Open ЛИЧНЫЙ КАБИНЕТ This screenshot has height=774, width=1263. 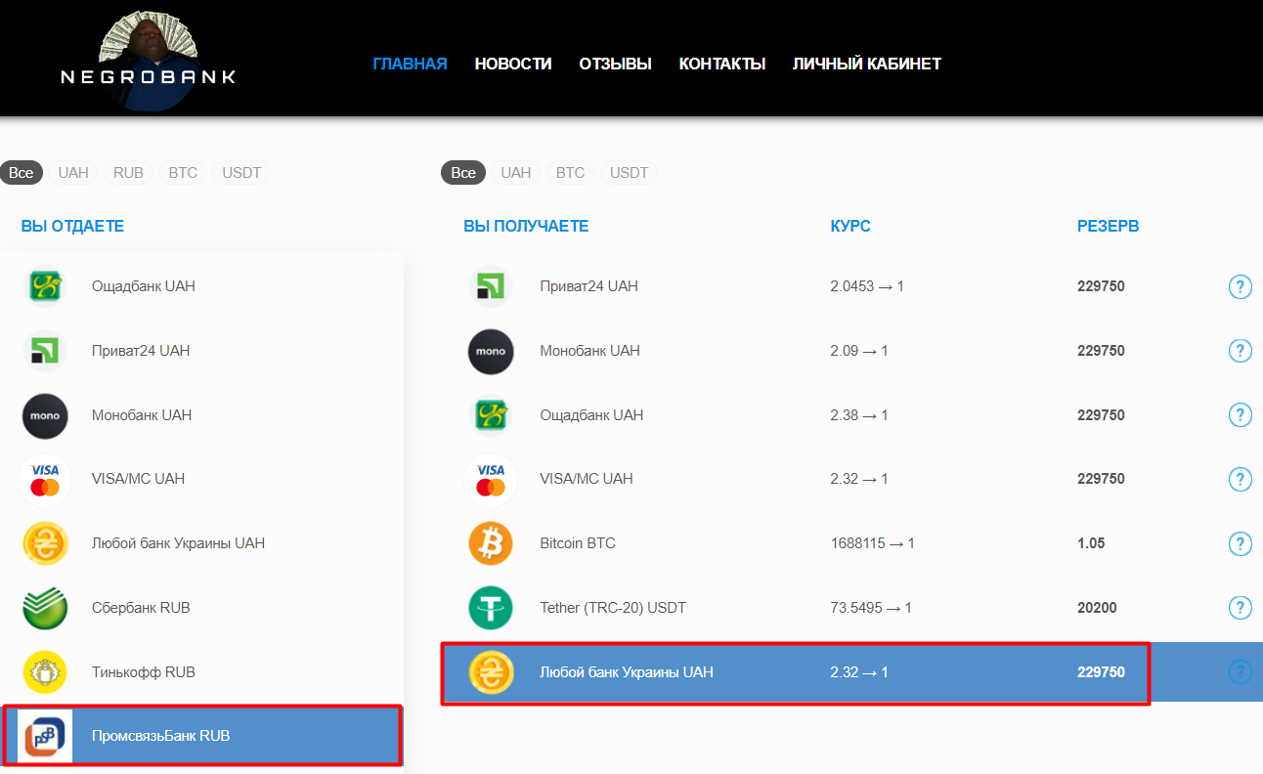click(867, 64)
